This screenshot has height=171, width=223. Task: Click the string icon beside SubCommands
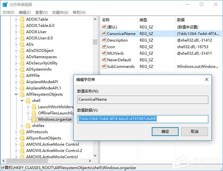(x=104, y=66)
